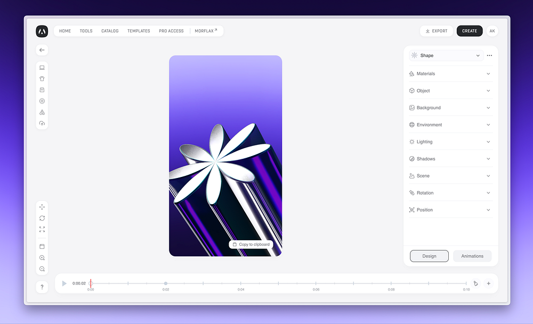Viewport: 533px width, 324px height.
Task: Open the TEMPLATES menu item
Action: pyautogui.click(x=139, y=31)
